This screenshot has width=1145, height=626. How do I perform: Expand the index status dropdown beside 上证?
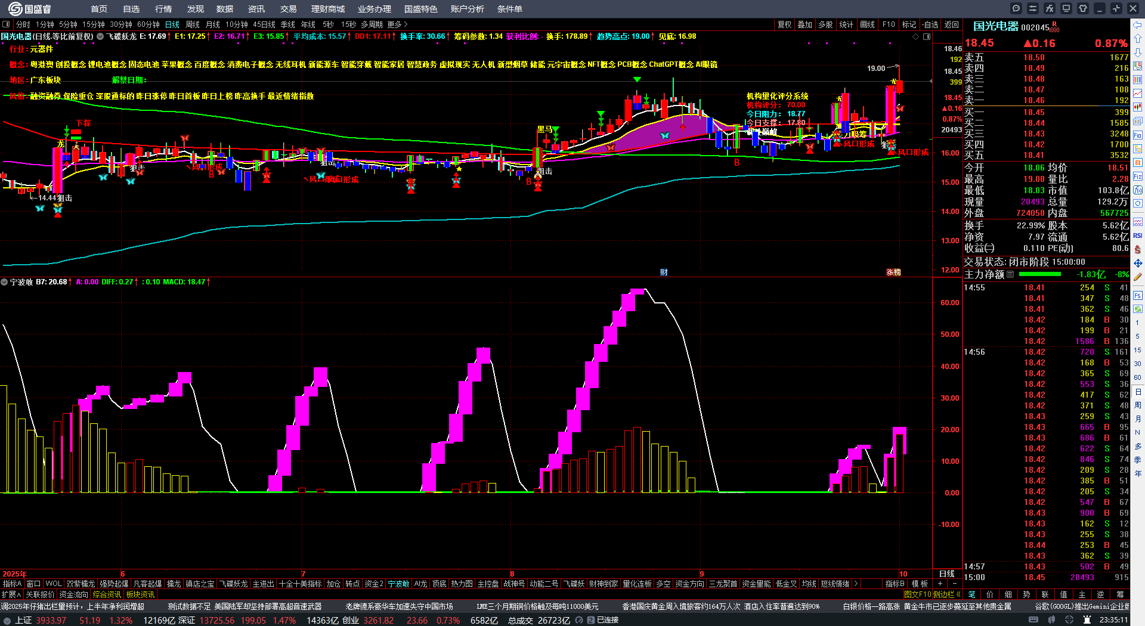pyautogui.click(x=7, y=621)
